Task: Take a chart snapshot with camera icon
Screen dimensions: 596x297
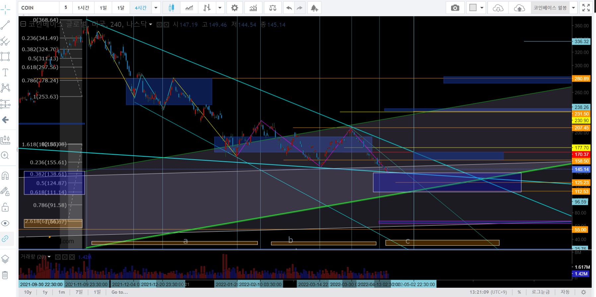Action: tap(455, 8)
